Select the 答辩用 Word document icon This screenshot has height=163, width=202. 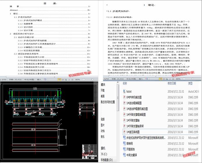pyautogui.click(x=124, y=143)
